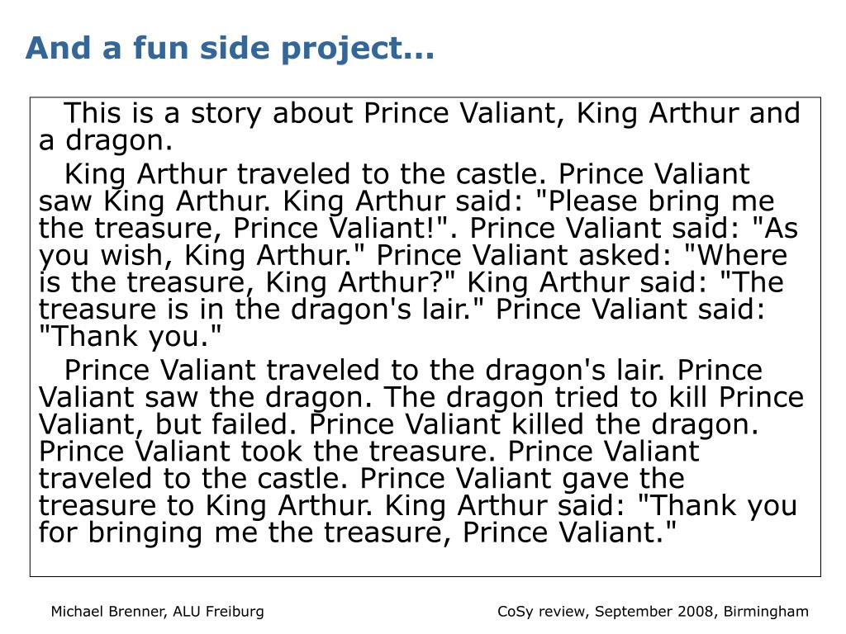The width and height of the screenshot is (846, 634).
Task: Click 'King Arthur traveled to the castle'
Action: tap(302, 175)
